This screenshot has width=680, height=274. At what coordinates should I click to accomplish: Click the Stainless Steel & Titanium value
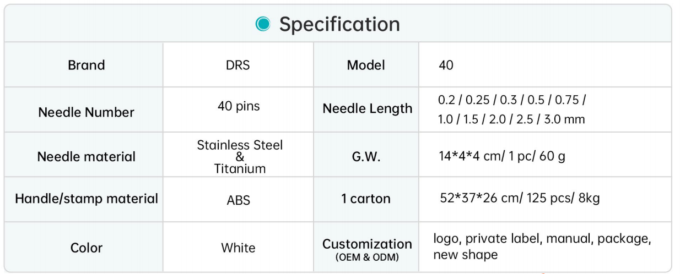pyautogui.click(x=240, y=157)
